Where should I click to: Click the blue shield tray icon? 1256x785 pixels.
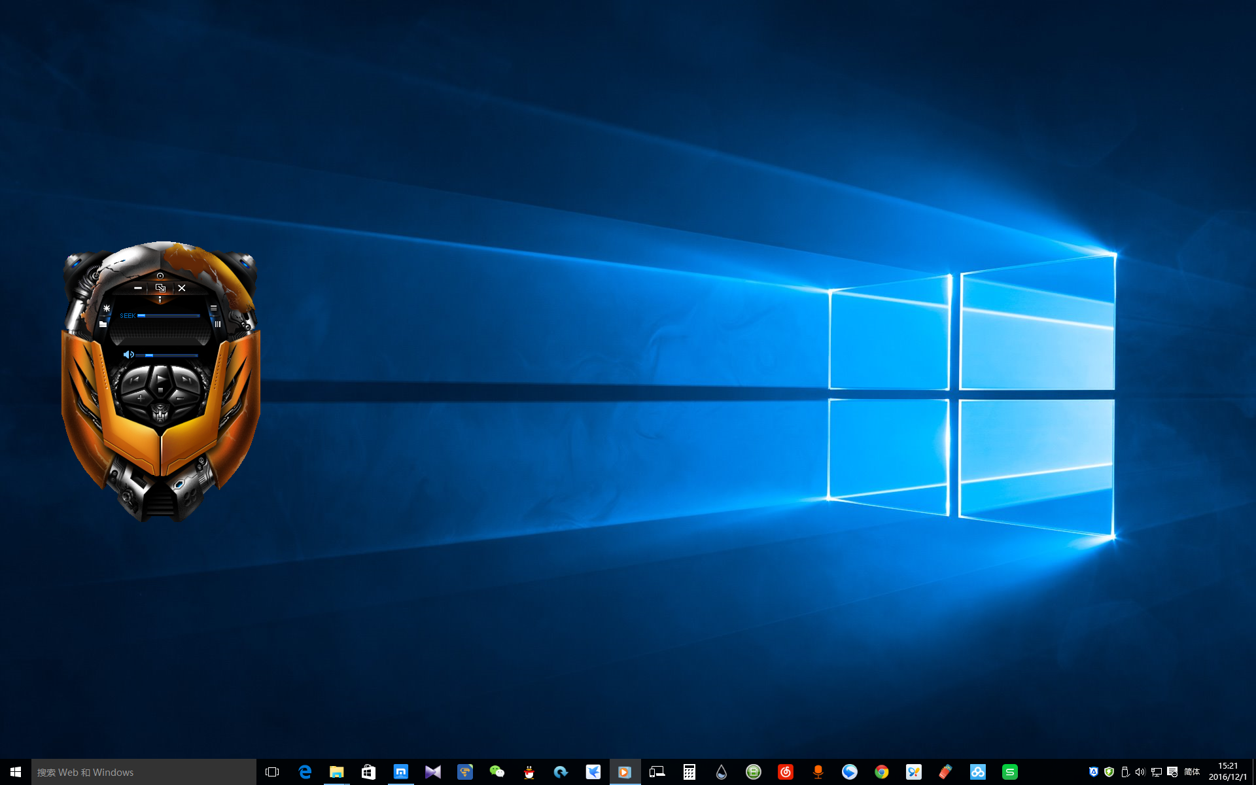pyautogui.click(x=1094, y=772)
